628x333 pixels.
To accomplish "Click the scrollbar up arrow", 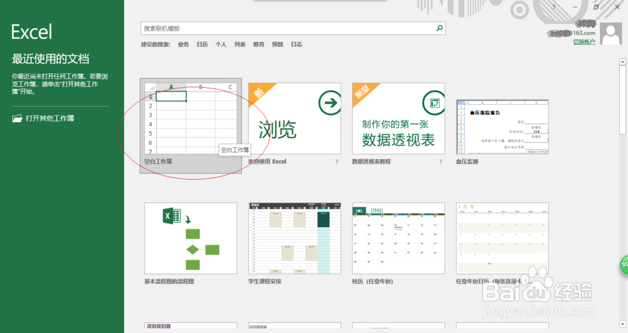I will click(x=622, y=62).
